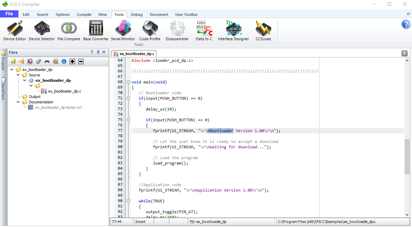
Task: Remove file from project with red minus folder
Action: coord(22,61)
